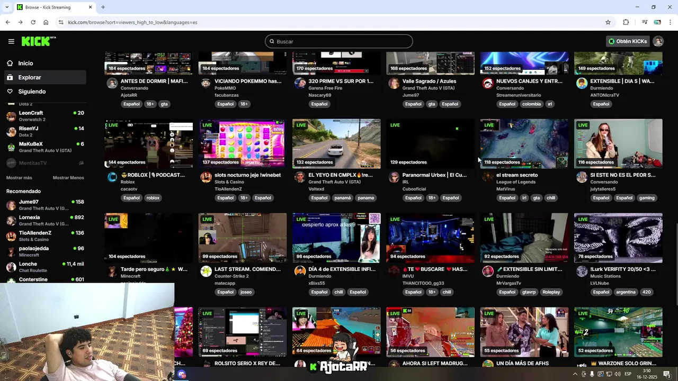Click xBixs55 streamer avatar
The height and width of the screenshot is (381, 678).
(300, 271)
